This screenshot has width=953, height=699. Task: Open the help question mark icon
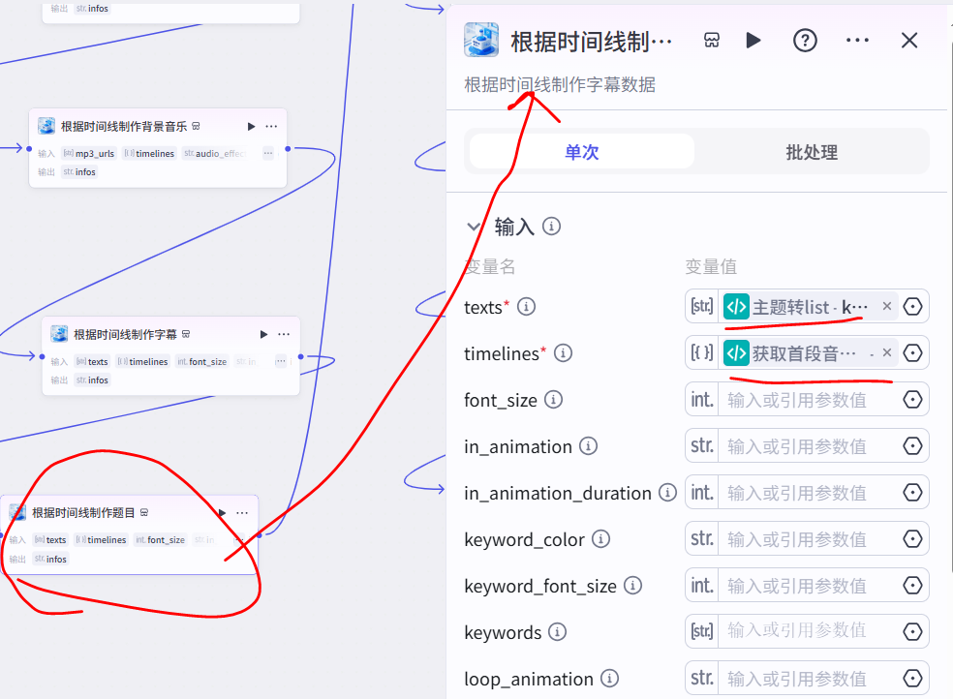(x=806, y=41)
